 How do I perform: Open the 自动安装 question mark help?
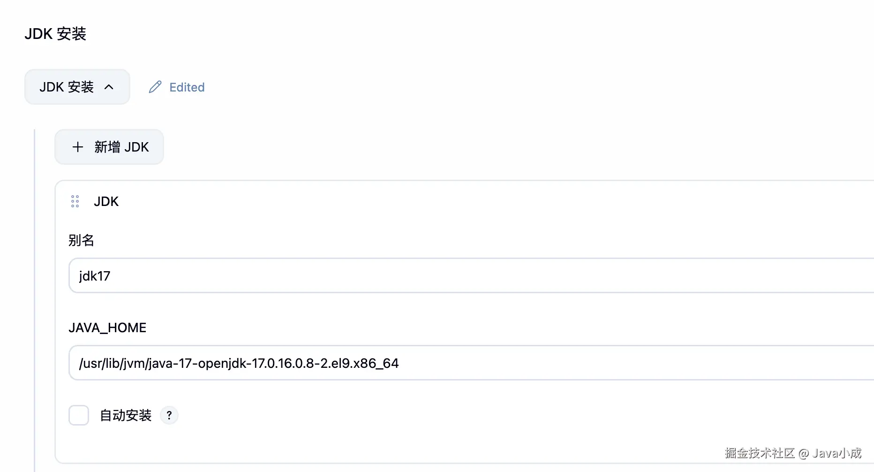pyautogui.click(x=169, y=415)
